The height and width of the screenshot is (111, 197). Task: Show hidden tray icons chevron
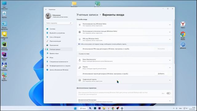pos(174,108)
